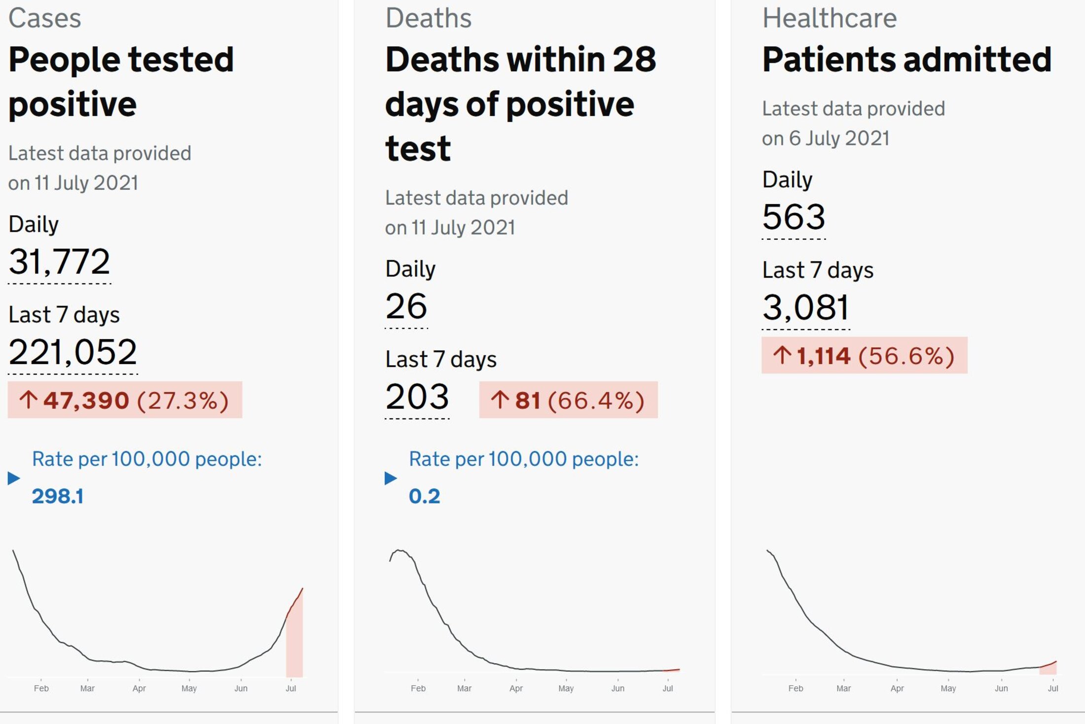Open 'Deaths within 28 days of positive test' heading

click(x=521, y=103)
